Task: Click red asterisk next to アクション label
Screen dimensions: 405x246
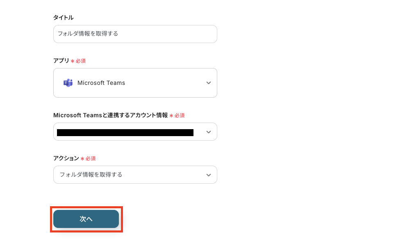Action: [82, 159]
